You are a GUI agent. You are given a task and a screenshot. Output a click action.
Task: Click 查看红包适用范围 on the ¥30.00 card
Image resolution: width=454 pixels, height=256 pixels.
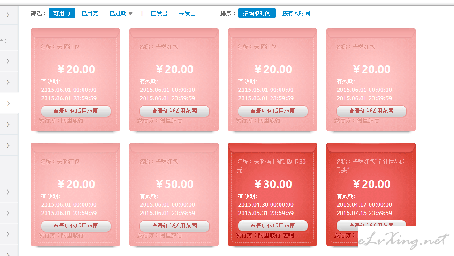pos(272,226)
